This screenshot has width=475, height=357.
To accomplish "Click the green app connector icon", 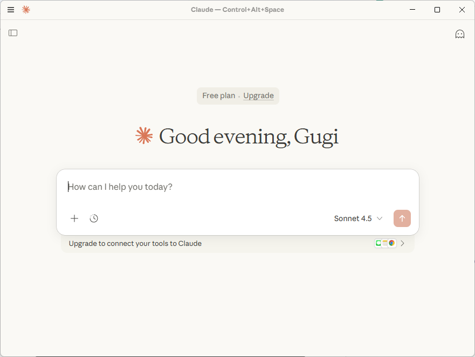I will point(379,243).
